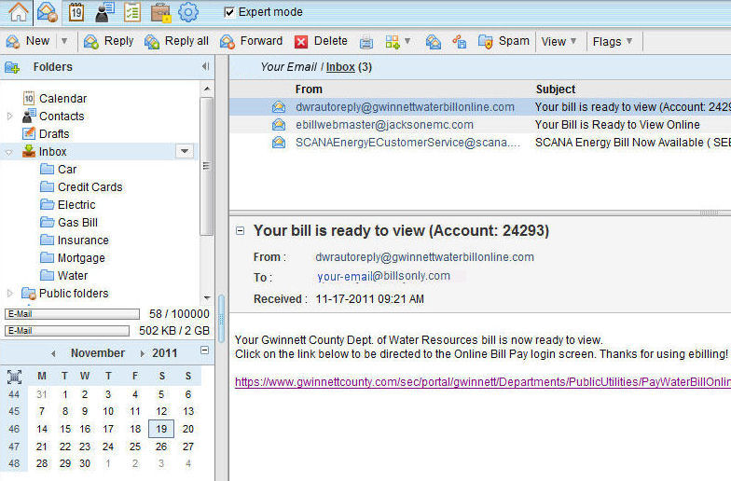This screenshot has width=731, height=481.
Task: Go to next month in mini calendar
Action: click(142, 354)
